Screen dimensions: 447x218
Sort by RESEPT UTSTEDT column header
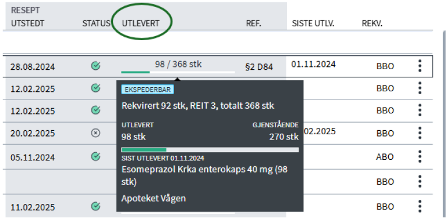pos(28,17)
